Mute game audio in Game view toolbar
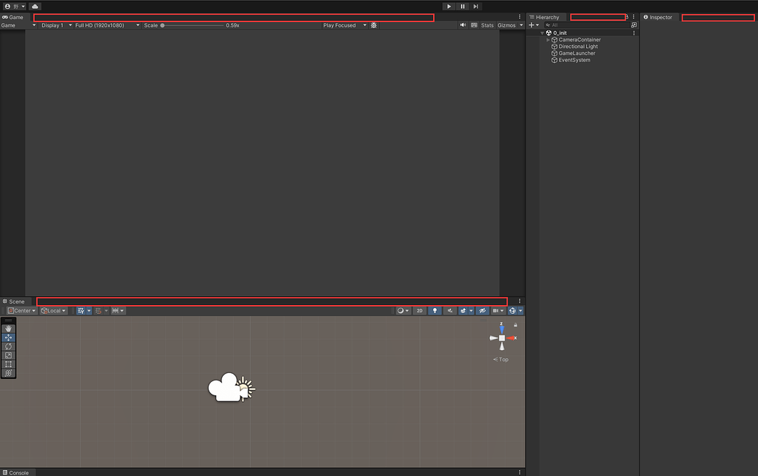This screenshot has height=476, width=758. pos(463,24)
